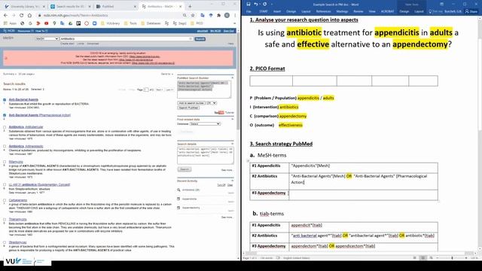Go to Chrome home page icon
The height and width of the screenshot is (271, 482).
[x=29, y=15]
